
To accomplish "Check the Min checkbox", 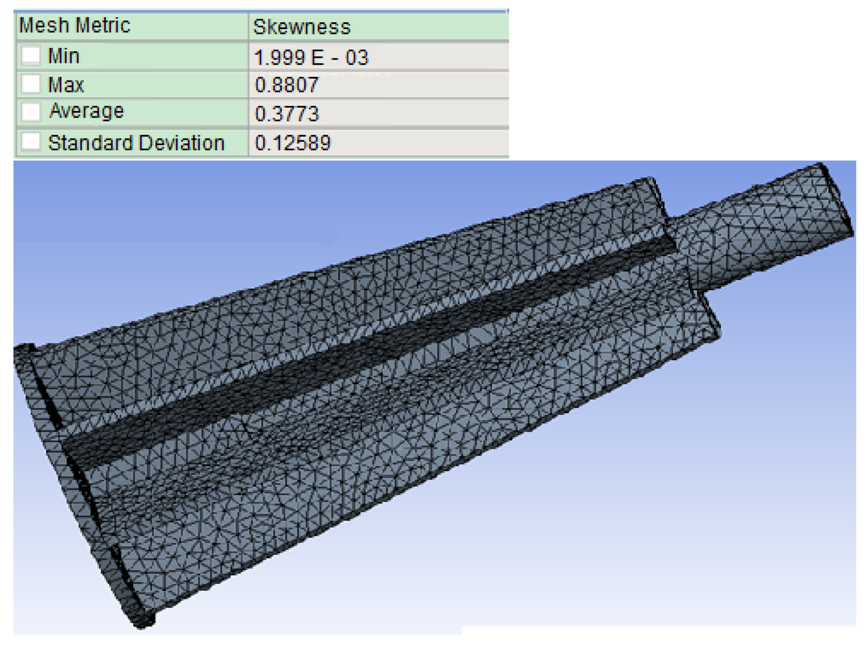I will point(31,55).
